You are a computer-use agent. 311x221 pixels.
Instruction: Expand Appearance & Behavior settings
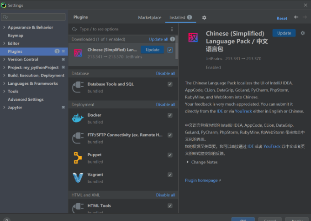coord(4,27)
